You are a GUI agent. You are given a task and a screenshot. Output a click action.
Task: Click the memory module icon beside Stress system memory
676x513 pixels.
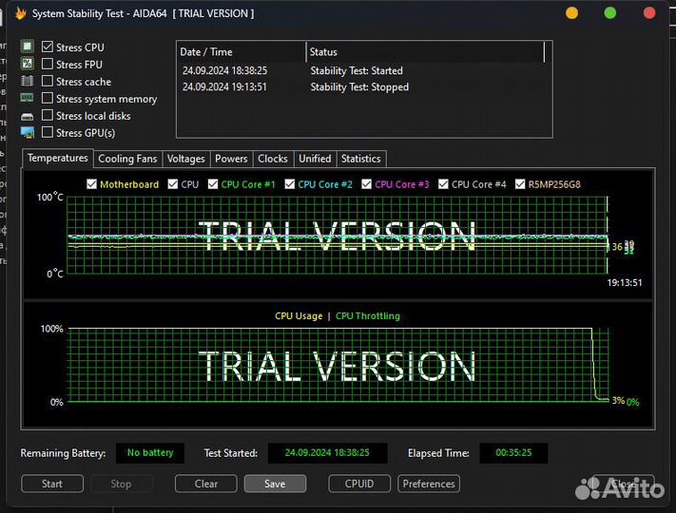coord(28,98)
